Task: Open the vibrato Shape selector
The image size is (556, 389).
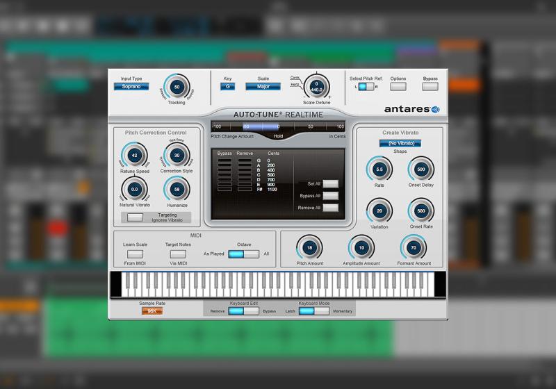Action: (400, 144)
